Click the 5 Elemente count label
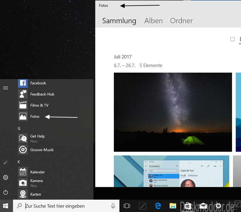Screen dimensions: 241x212 click(x=151, y=66)
